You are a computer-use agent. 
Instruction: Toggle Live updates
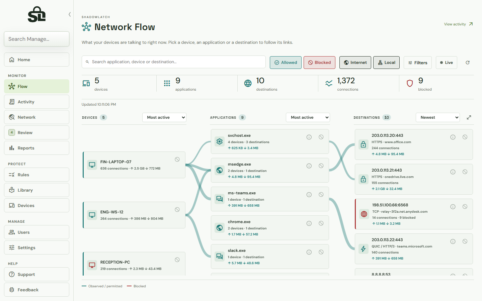pyautogui.click(x=446, y=63)
